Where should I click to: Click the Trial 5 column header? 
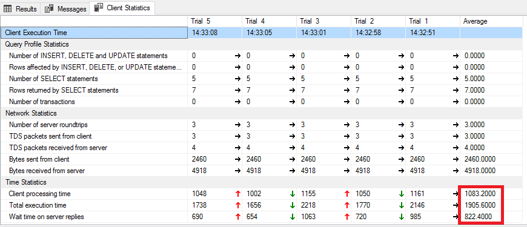[201, 21]
